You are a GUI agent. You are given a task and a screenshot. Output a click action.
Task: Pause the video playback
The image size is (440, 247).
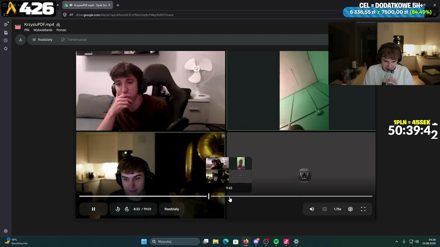pyautogui.click(x=93, y=209)
